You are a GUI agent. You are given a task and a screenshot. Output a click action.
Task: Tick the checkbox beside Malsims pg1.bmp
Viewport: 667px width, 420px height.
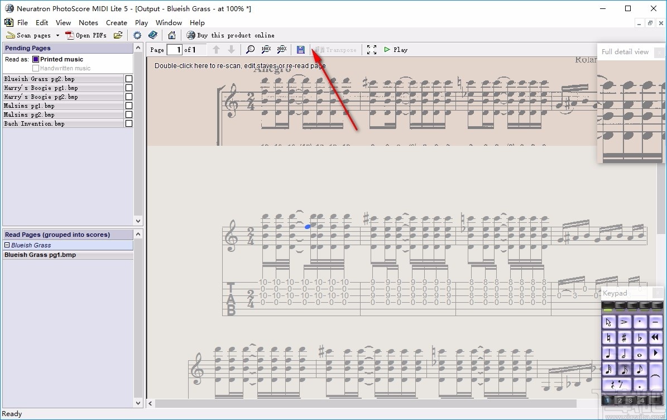click(128, 106)
